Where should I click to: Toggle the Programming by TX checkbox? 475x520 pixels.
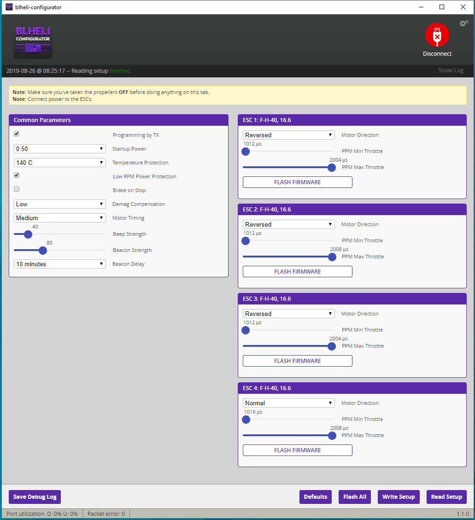17,134
